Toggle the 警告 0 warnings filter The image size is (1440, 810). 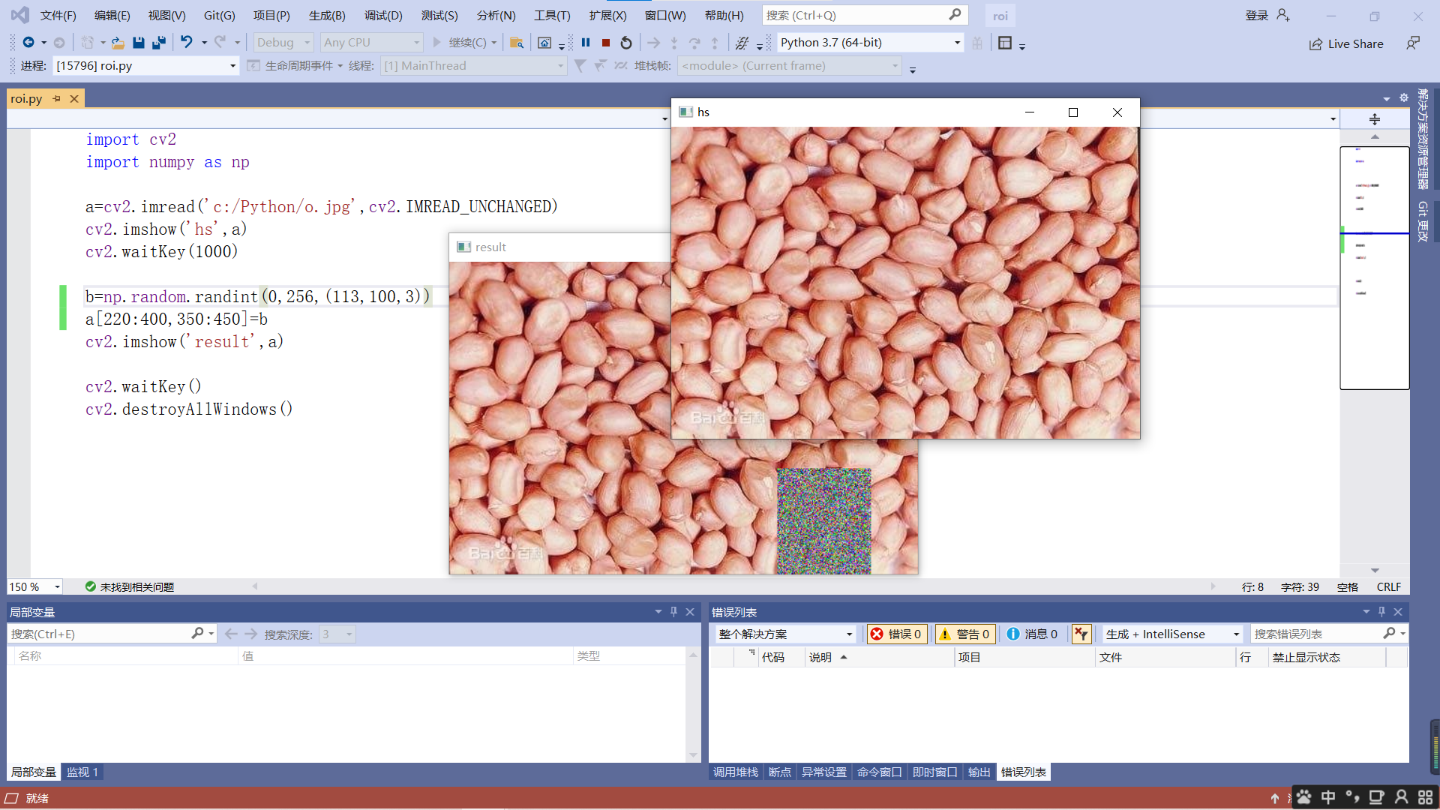[x=964, y=634]
